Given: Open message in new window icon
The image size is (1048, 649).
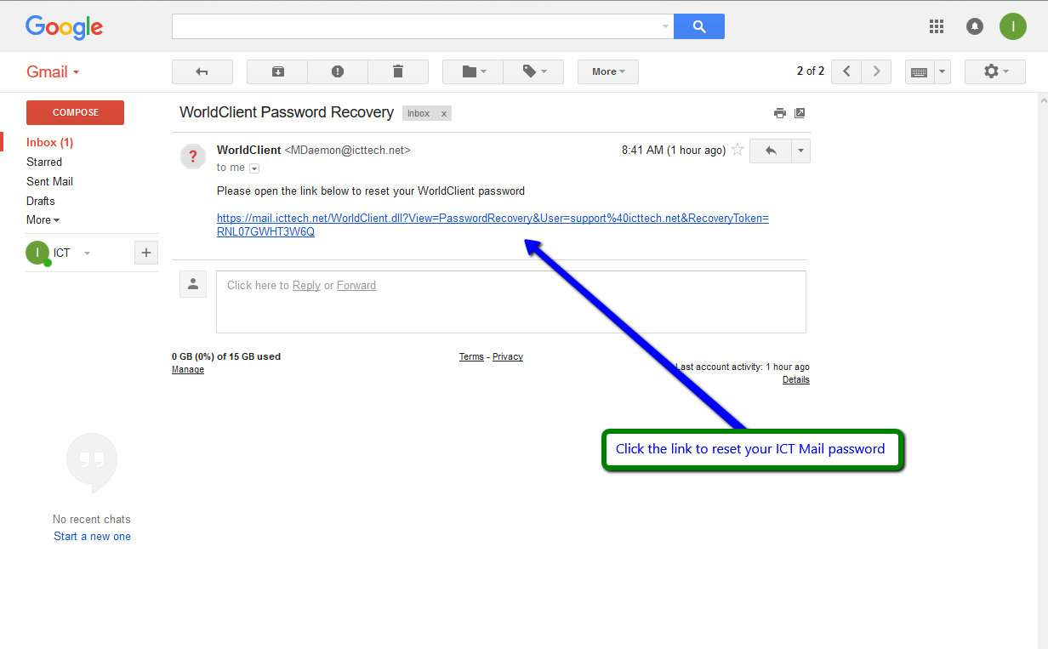Looking at the screenshot, I should (800, 113).
